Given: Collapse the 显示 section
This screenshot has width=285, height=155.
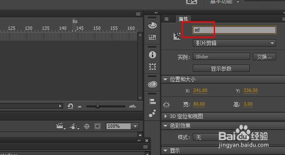Looking at the screenshot, I should point(166,150).
